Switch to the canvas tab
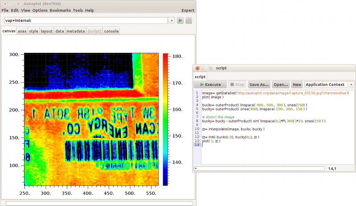Screen dimensions: 356x206 (x=9, y=31)
